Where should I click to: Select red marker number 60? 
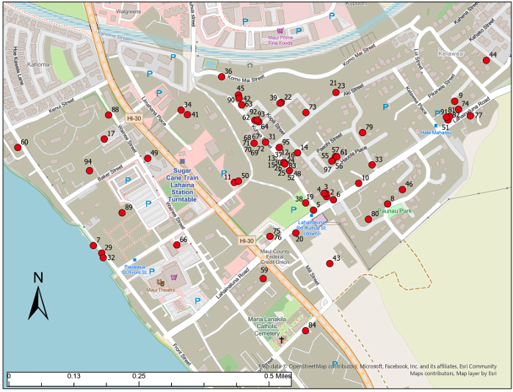click(x=18, y=147)
